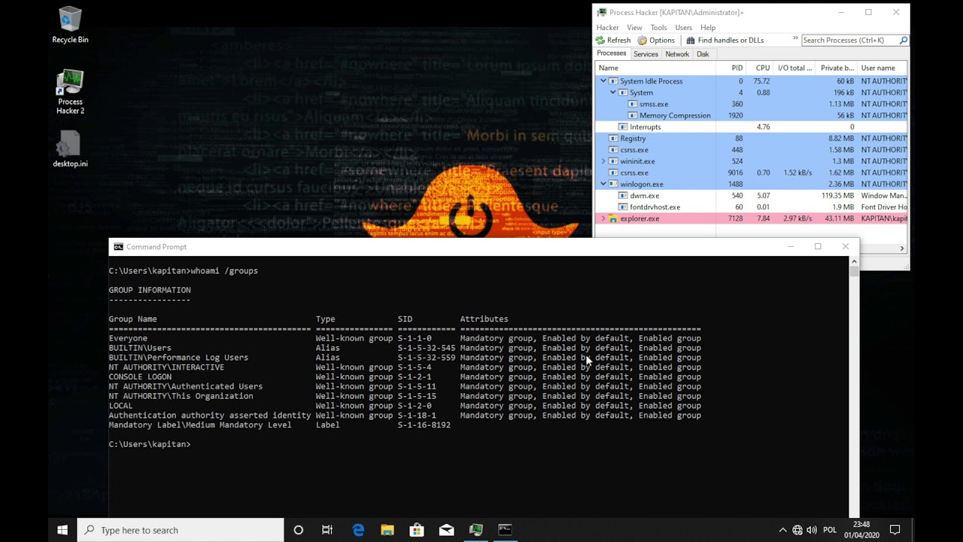The height and width of the screenshot is (542, 963).
Task: Select the Interrupts row
Action: [x=751, y=126]
